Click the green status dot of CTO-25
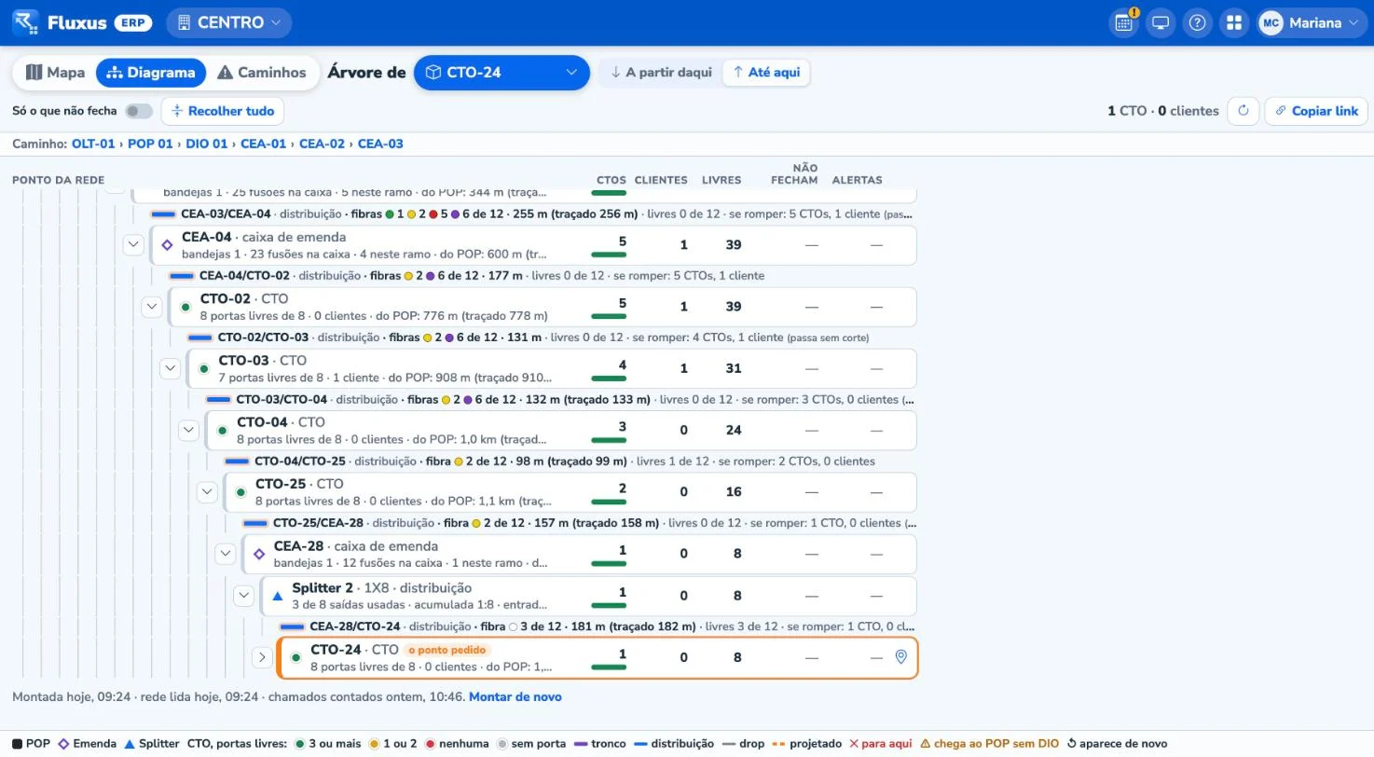1374x757 pixels. (x=240, y=492)
